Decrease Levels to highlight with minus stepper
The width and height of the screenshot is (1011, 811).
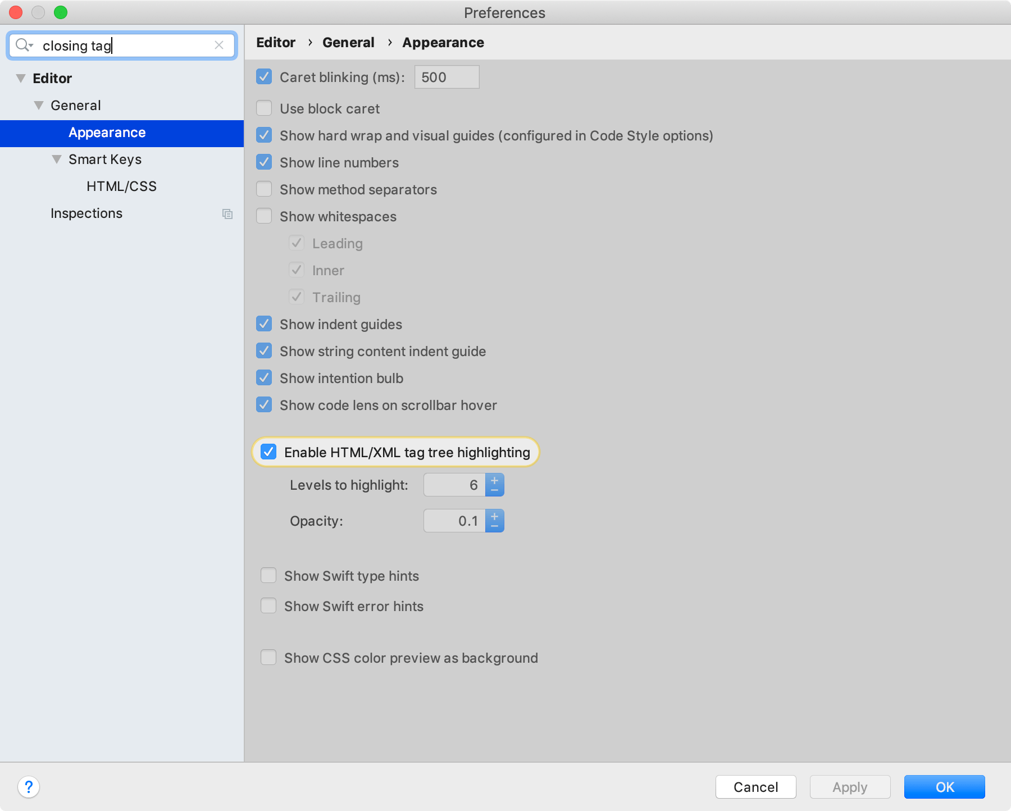coord(495,491)
